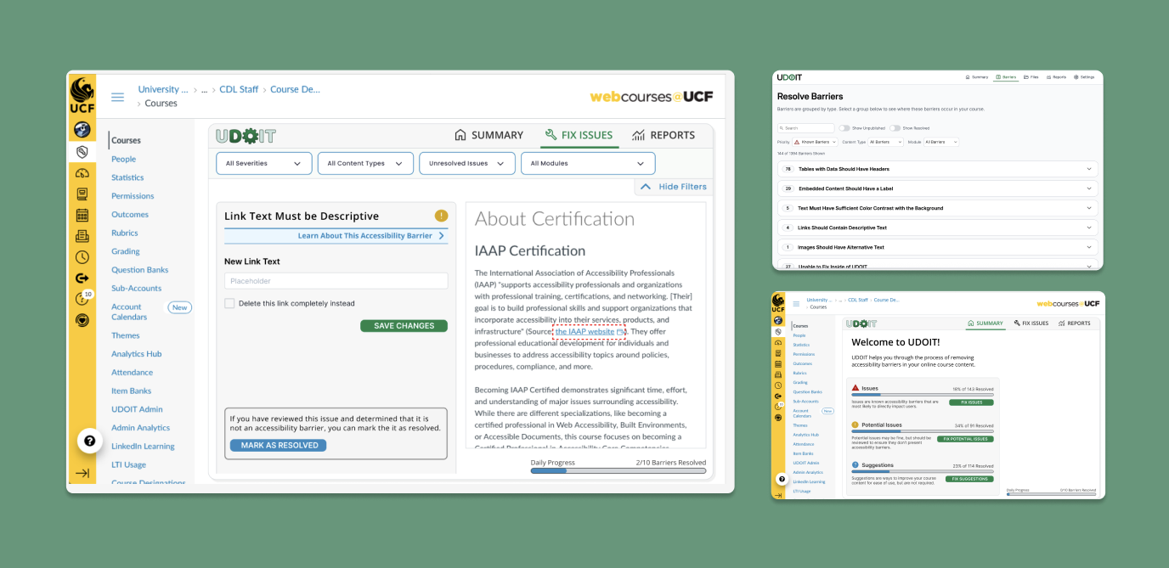Toggle the Show Resolved switch in Resolve Barriers
The image size is (1169, 568).
[x=895, y=128]
